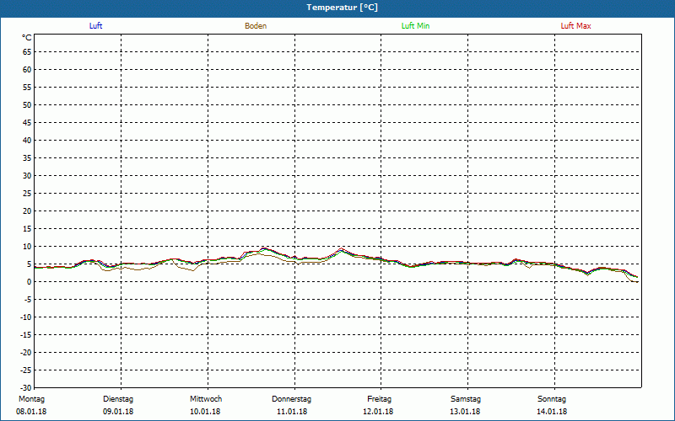Click the brown 'Boden' legend label
Screen dimensions: 675x421
tap(256, 26)
